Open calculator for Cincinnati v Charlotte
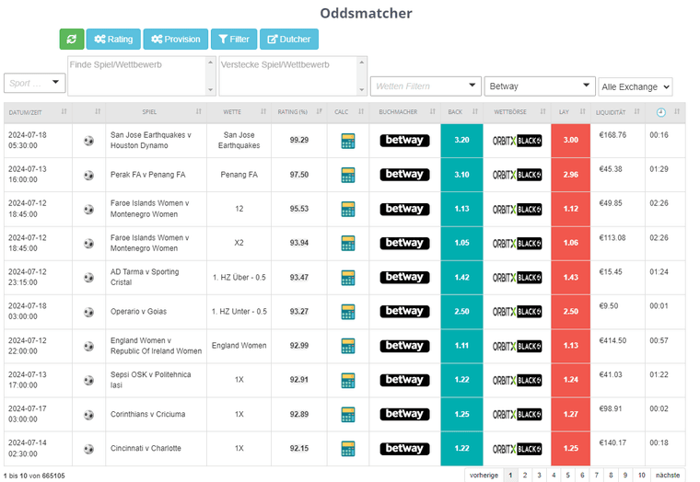The width and height of the screenshot is (700, 482). pos(348,449)
